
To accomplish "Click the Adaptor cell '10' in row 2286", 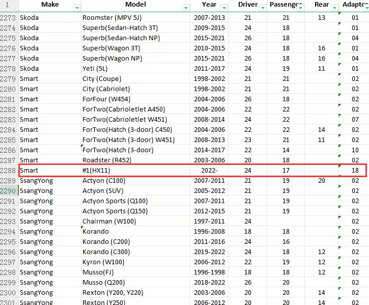I will click(355, 150).
